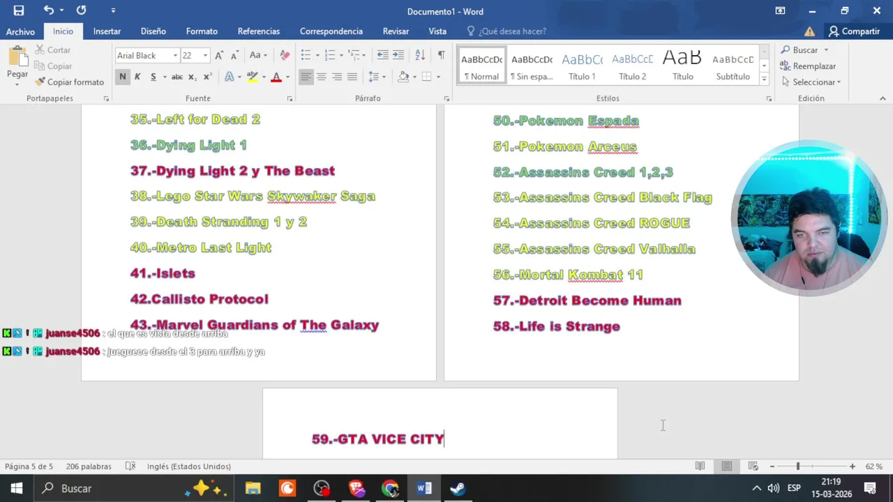Viewport: 893px width, 502px height.
Task: Align text left
Action: pos(306,77)
